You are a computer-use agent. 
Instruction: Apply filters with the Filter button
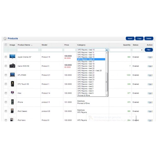pyautogui.click(x=149, y=50)
